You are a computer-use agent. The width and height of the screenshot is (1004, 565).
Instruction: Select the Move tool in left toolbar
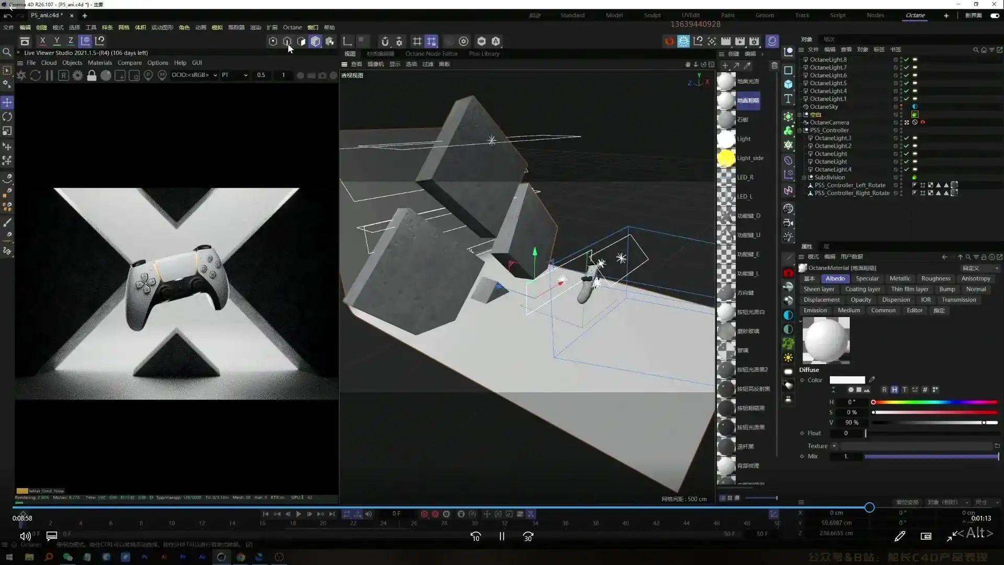(x=7, y=102)
